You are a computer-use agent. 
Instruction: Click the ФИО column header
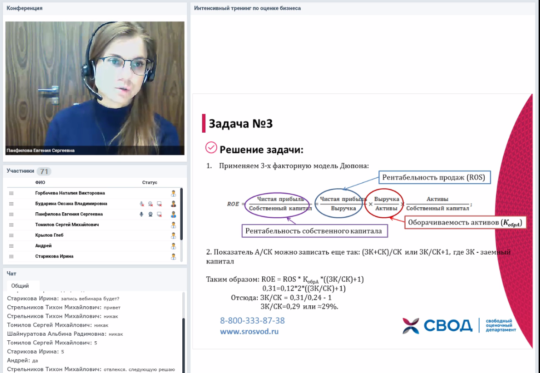(40, 182)
